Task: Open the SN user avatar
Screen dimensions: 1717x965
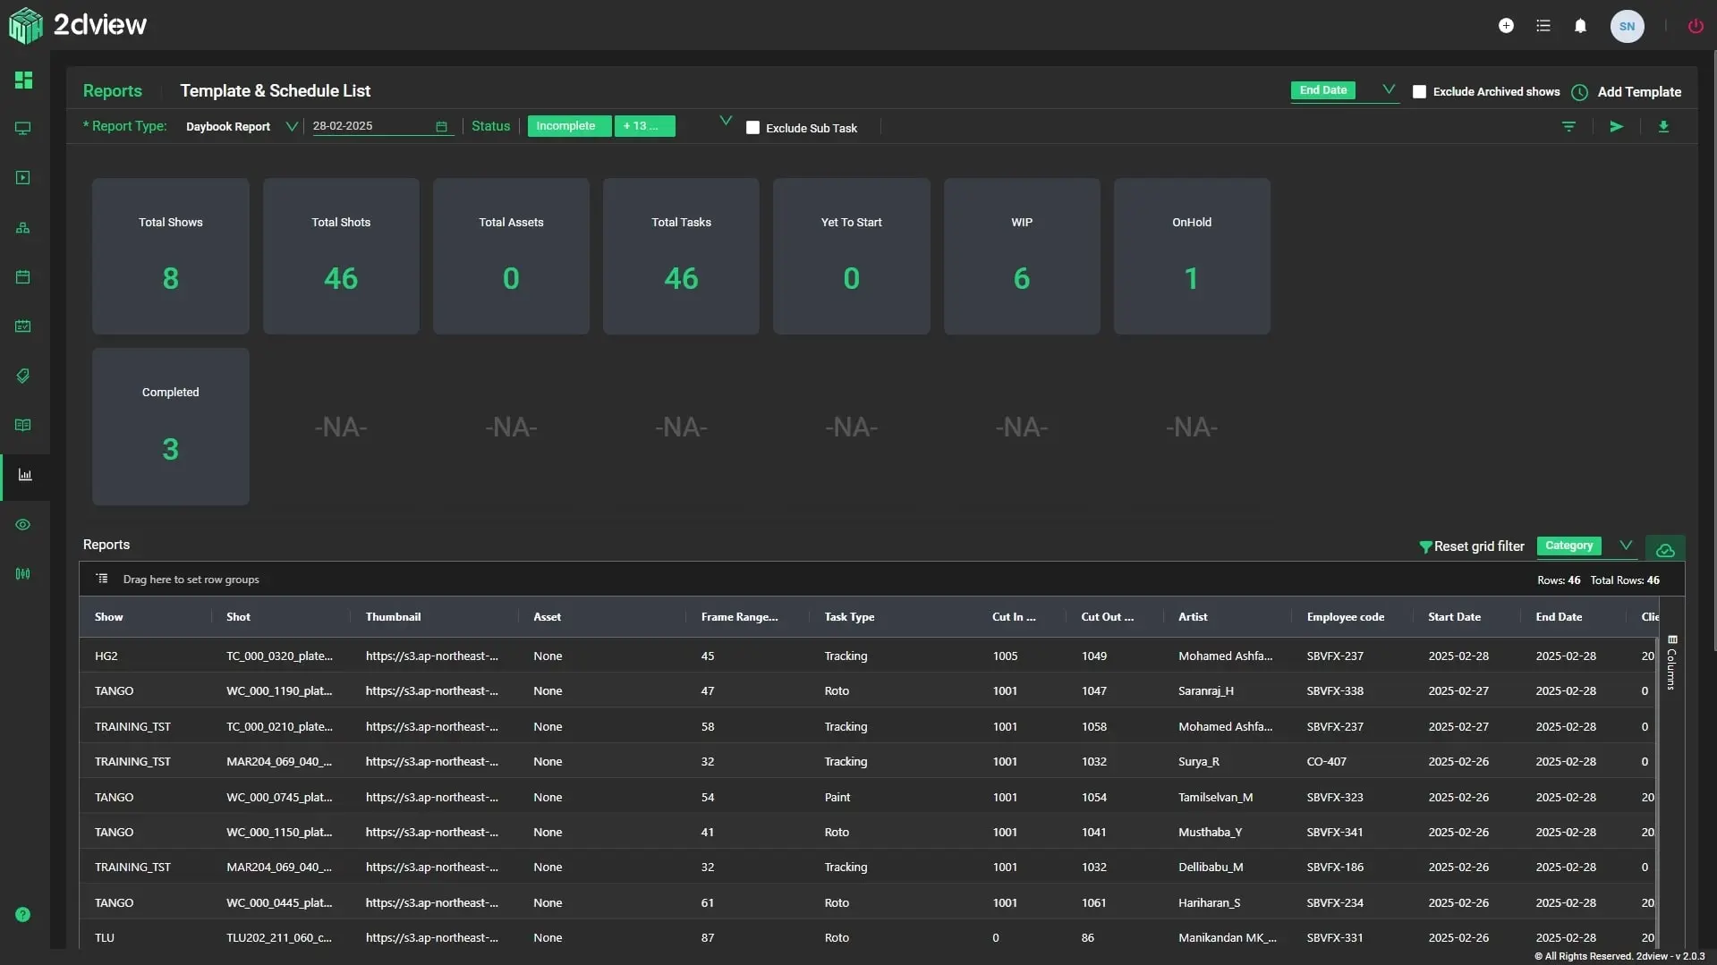Action: tap(1627, 26)
